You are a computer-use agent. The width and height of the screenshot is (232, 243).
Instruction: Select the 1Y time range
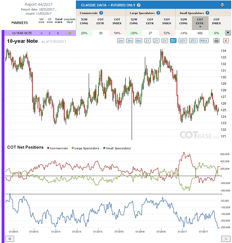tap(148, 41)
